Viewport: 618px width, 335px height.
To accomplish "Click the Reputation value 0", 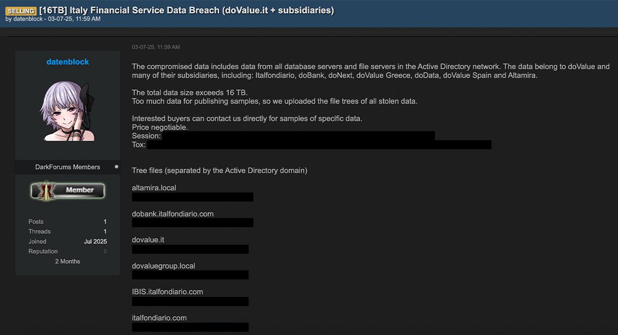I will coord(105,252).
